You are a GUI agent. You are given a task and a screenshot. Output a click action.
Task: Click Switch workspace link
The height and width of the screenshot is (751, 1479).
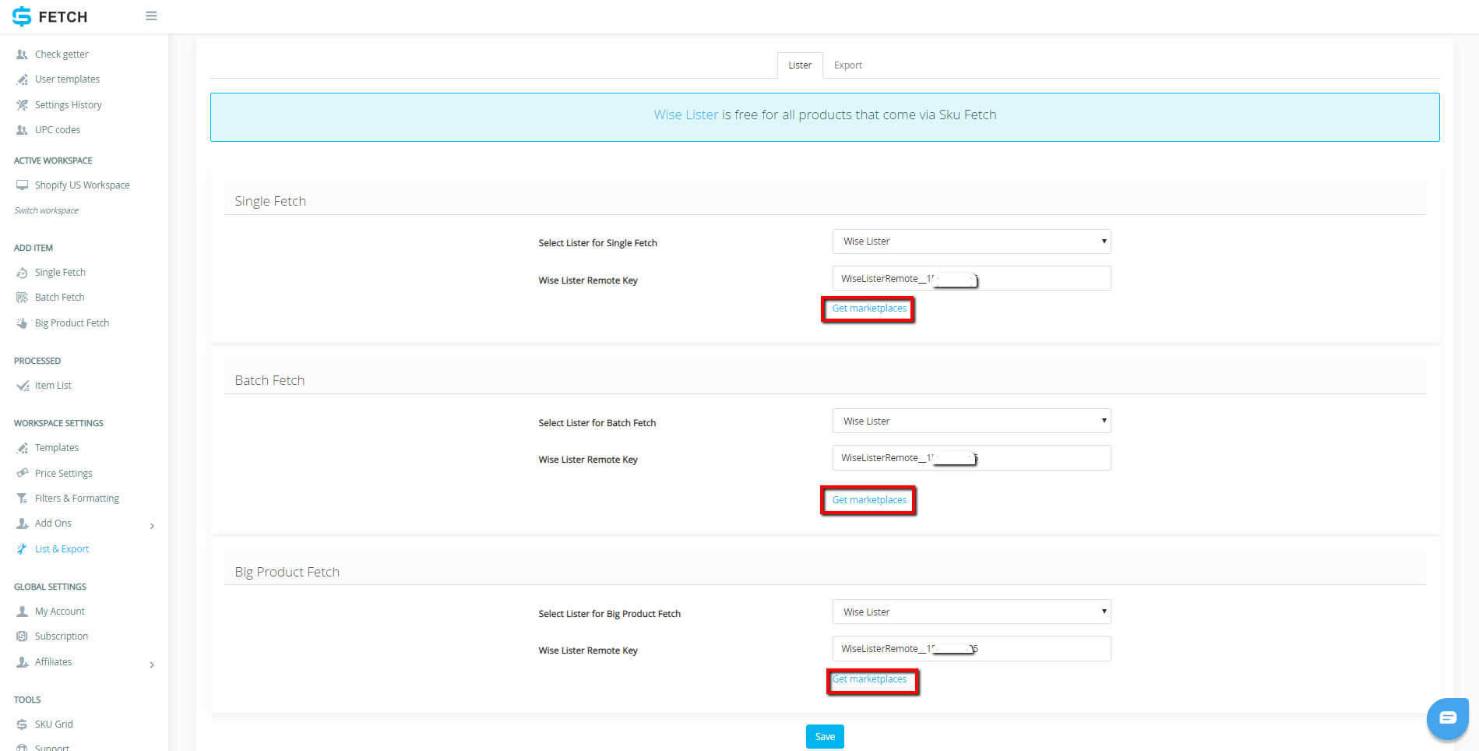[x=46, y=210]
